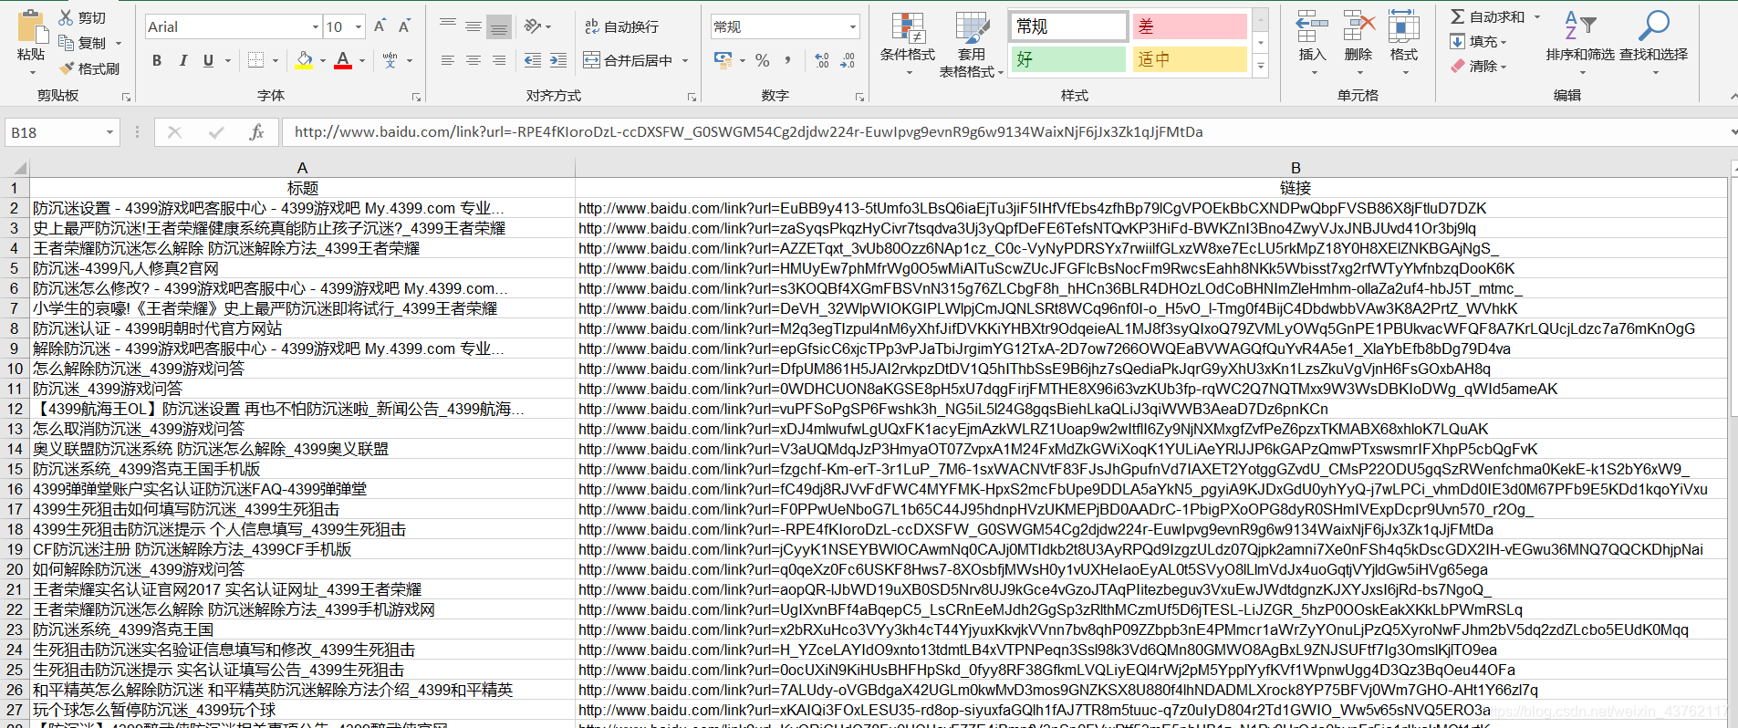Open the alignment group dialog launcher

click(692, 97)
